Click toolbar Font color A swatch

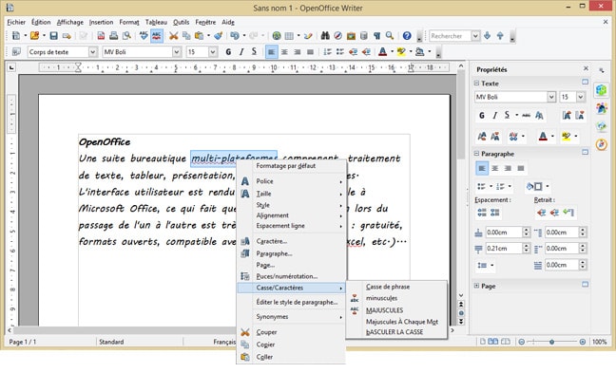click(x=383, y=52)
